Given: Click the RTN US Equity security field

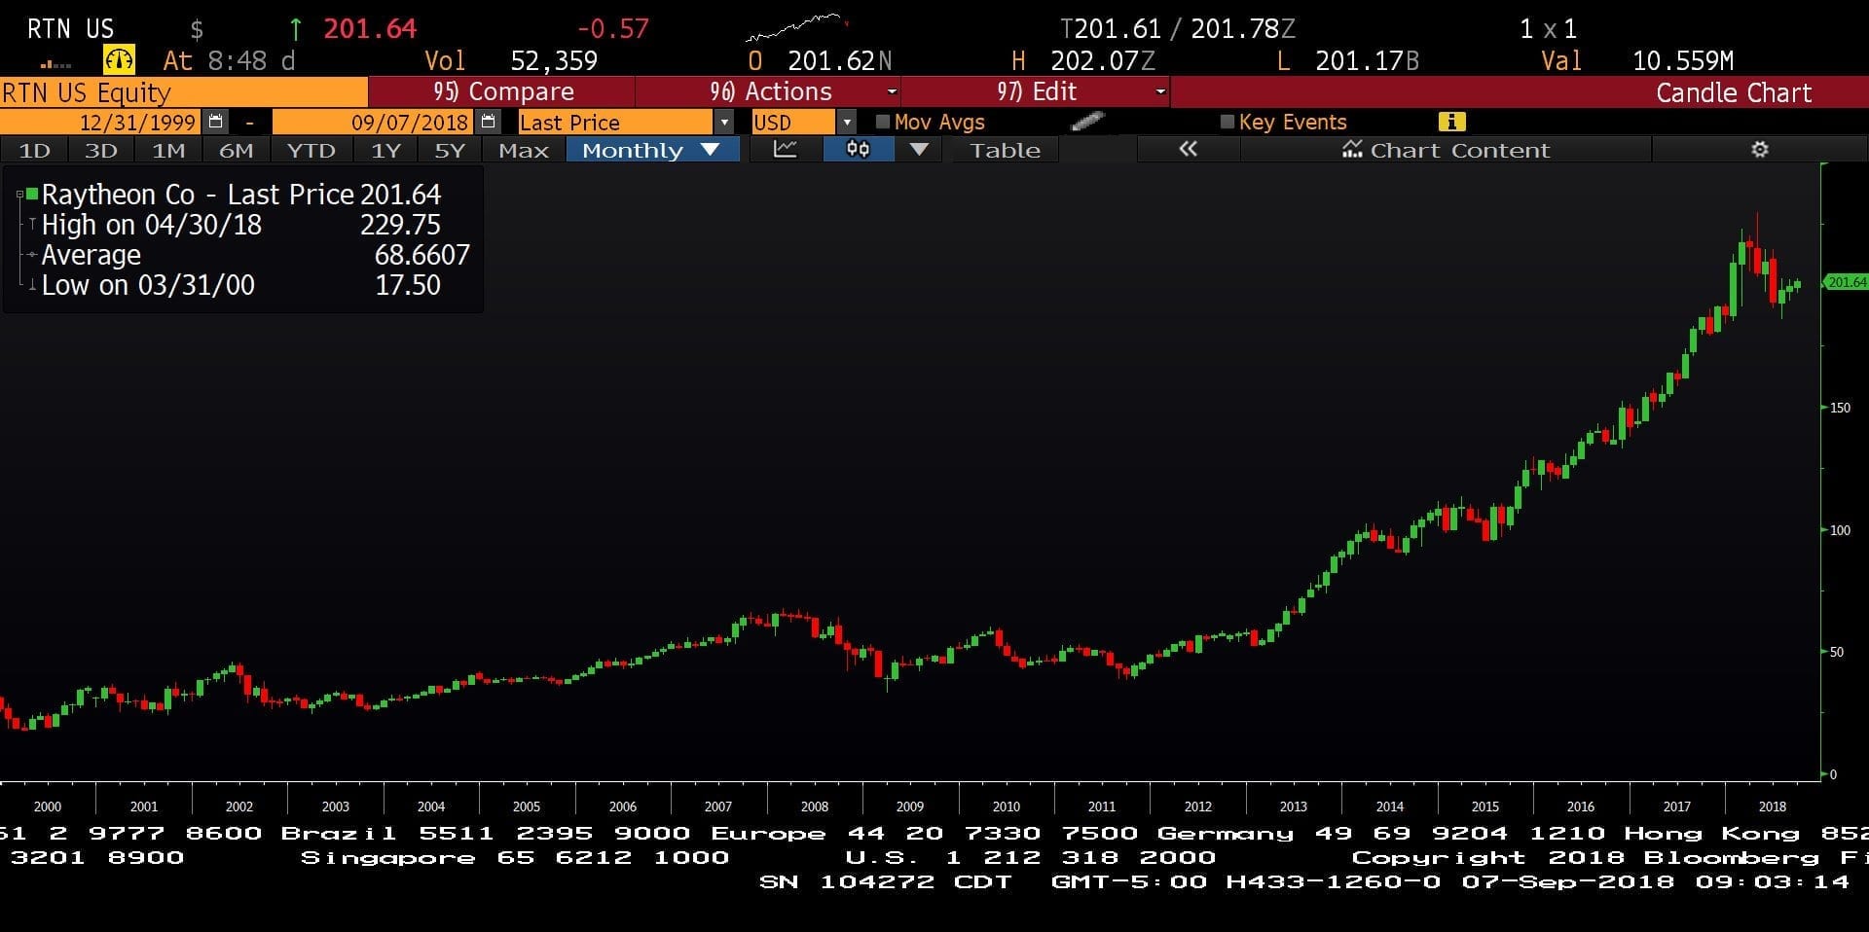Looking at the screenshot, I should (184, 92).
